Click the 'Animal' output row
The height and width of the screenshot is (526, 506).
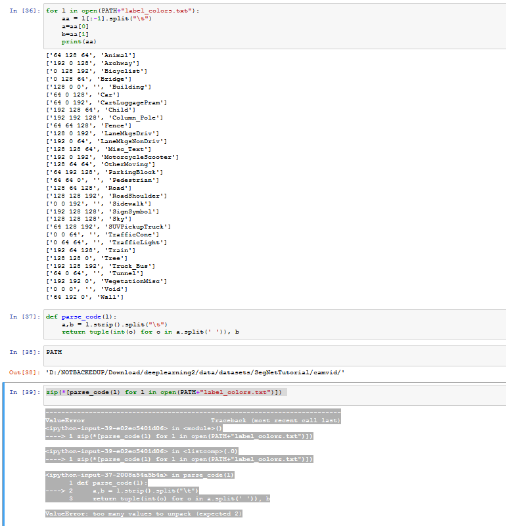coord(91,55)
